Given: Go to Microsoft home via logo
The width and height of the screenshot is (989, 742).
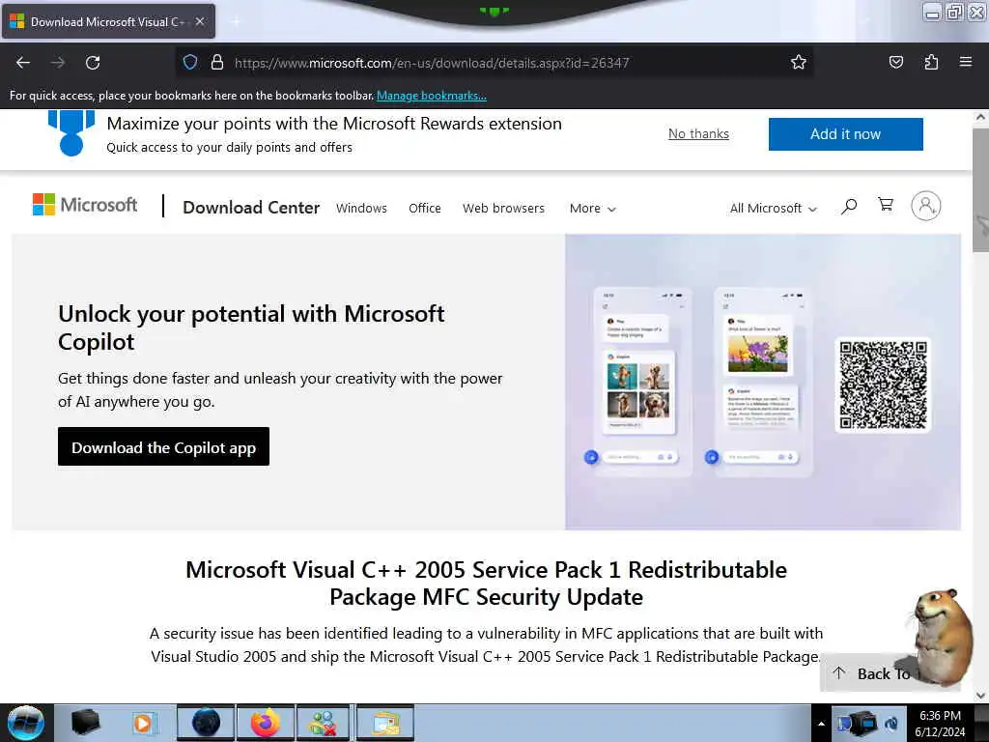Looking at the screenshot, I should pyautogui.click(x=85, y=205).
